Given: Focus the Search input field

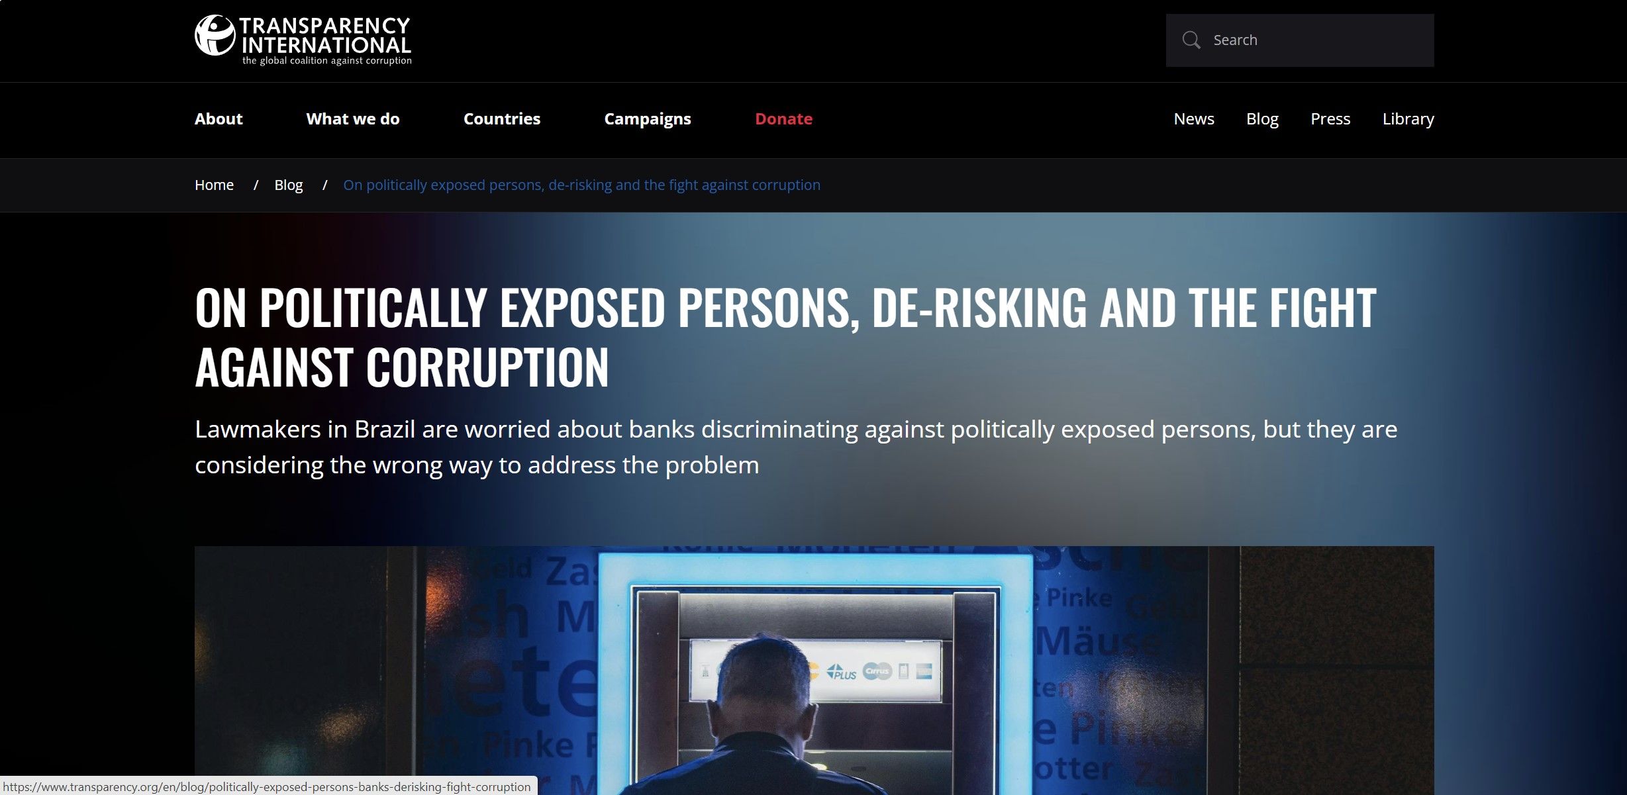Looking at the screenshot, I should pos(1300,40).
